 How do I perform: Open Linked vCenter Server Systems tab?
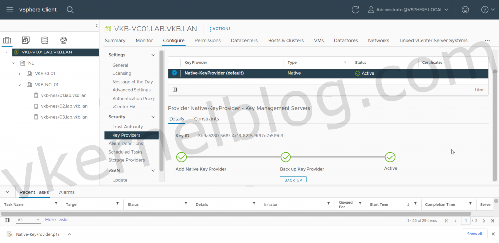pos(433,41)
